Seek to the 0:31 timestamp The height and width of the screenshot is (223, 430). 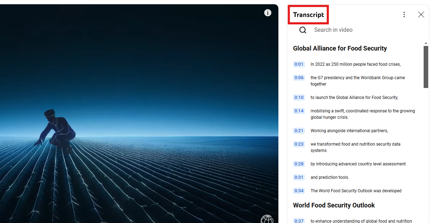pyautogui.click(x=299, y=177)
